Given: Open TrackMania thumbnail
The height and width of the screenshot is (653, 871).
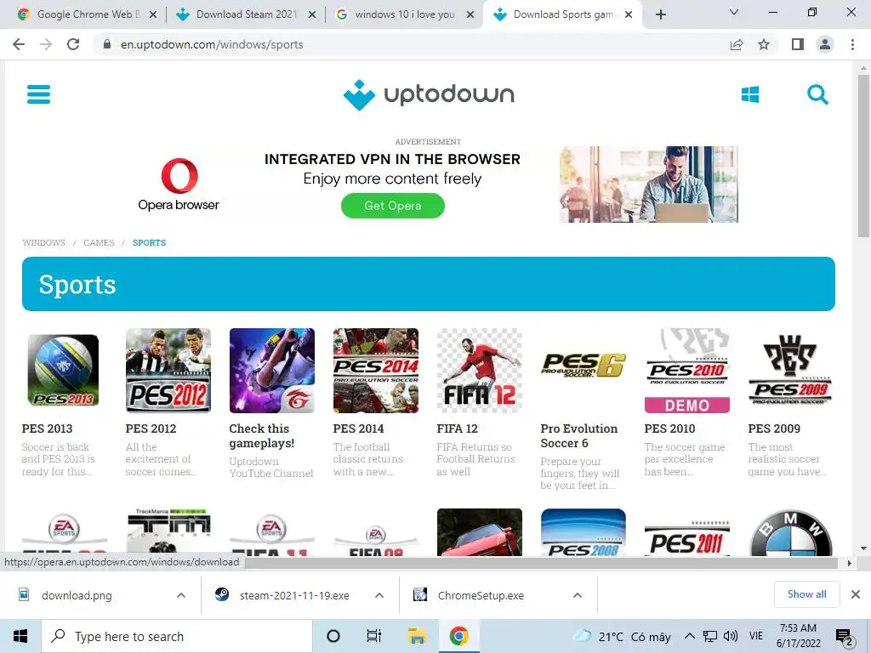Looking at the screenshot, I should pos(168,532).
